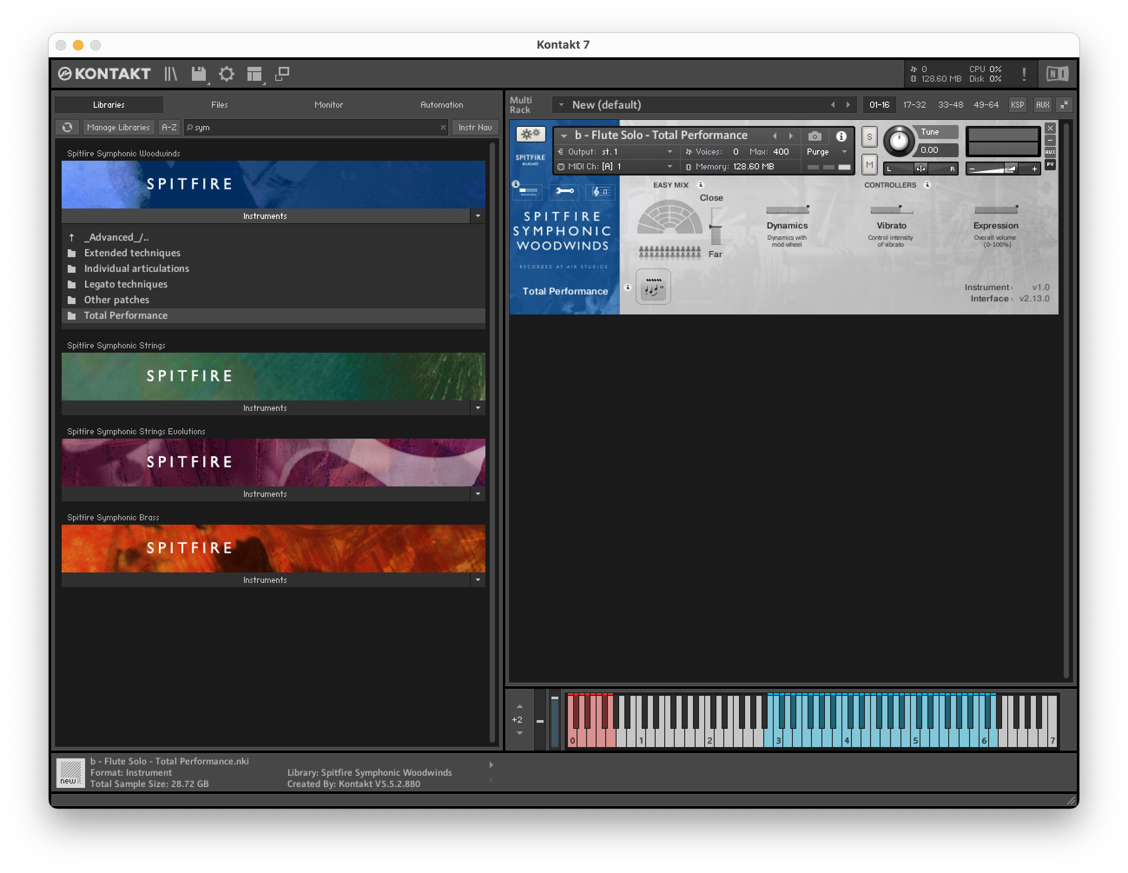Adjust the Dynamics controller slider
1128x873 pixels.
tap(787, 210)
